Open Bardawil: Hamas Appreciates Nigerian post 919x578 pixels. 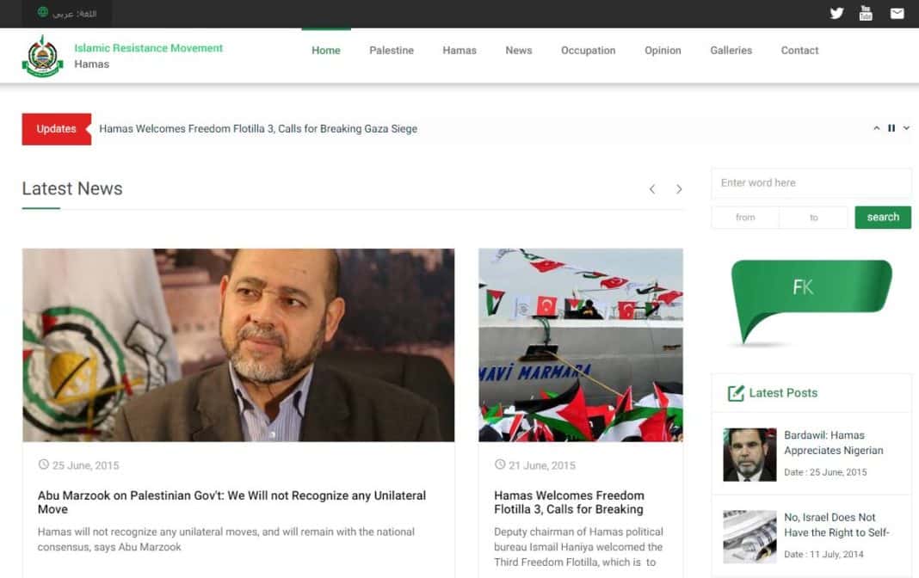tap(834, 443)
